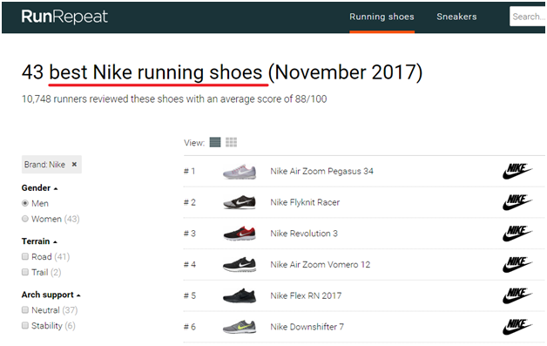This screenshot has width=547, height=346.
Task: Open the Nike Air Zoom Pegasus 34 link
Action: pyautogui.click(x=321, y=171)
